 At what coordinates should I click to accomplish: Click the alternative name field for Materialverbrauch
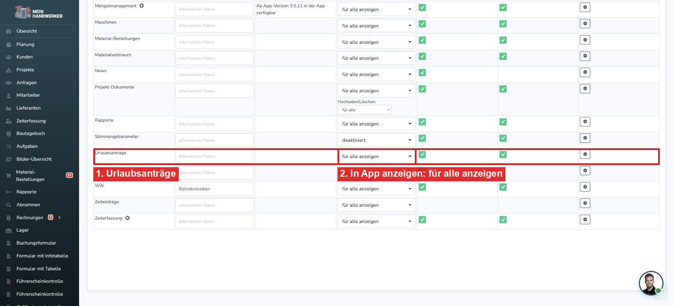click(x=214, y=58)
